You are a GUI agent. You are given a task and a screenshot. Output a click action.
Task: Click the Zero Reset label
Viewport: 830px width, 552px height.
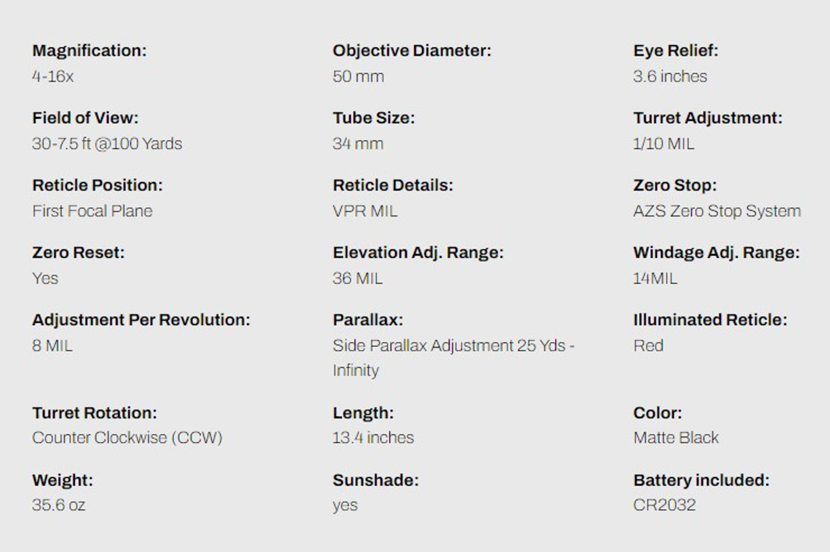click(78, 252)
